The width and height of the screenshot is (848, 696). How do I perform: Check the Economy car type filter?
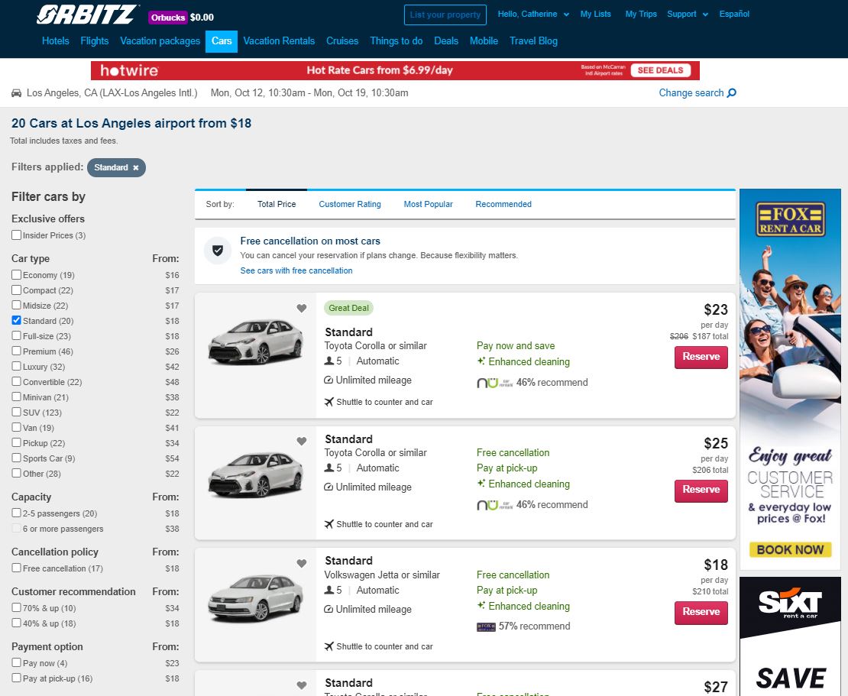(x=16, y=275)
